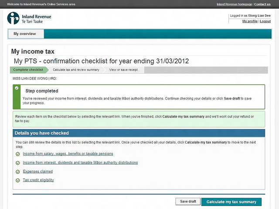Go to View or save receipt step
The height and width of the screenshot is (209, 279).
123,70
